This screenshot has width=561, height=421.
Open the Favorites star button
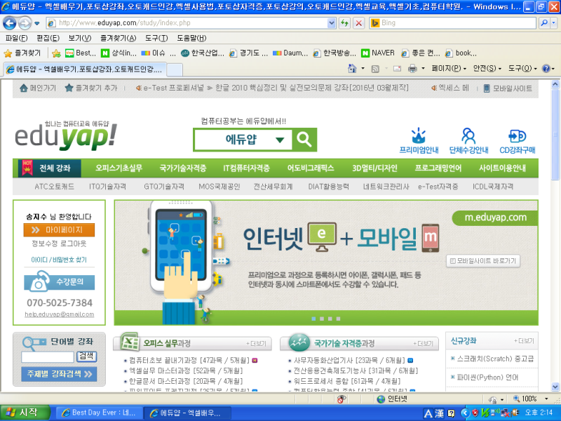(22, 53)
